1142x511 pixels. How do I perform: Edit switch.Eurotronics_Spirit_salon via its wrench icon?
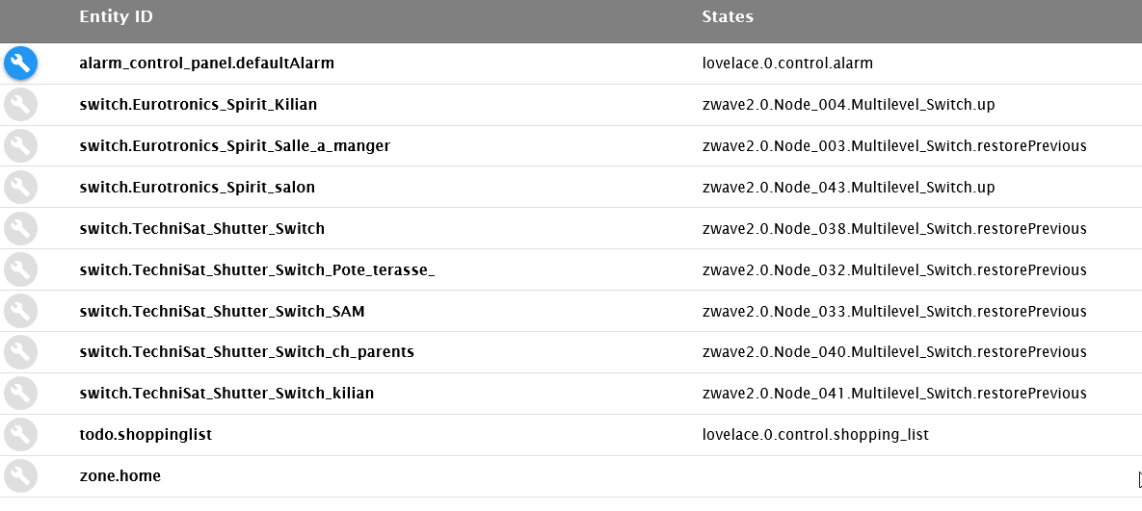[x=20, y=188]
